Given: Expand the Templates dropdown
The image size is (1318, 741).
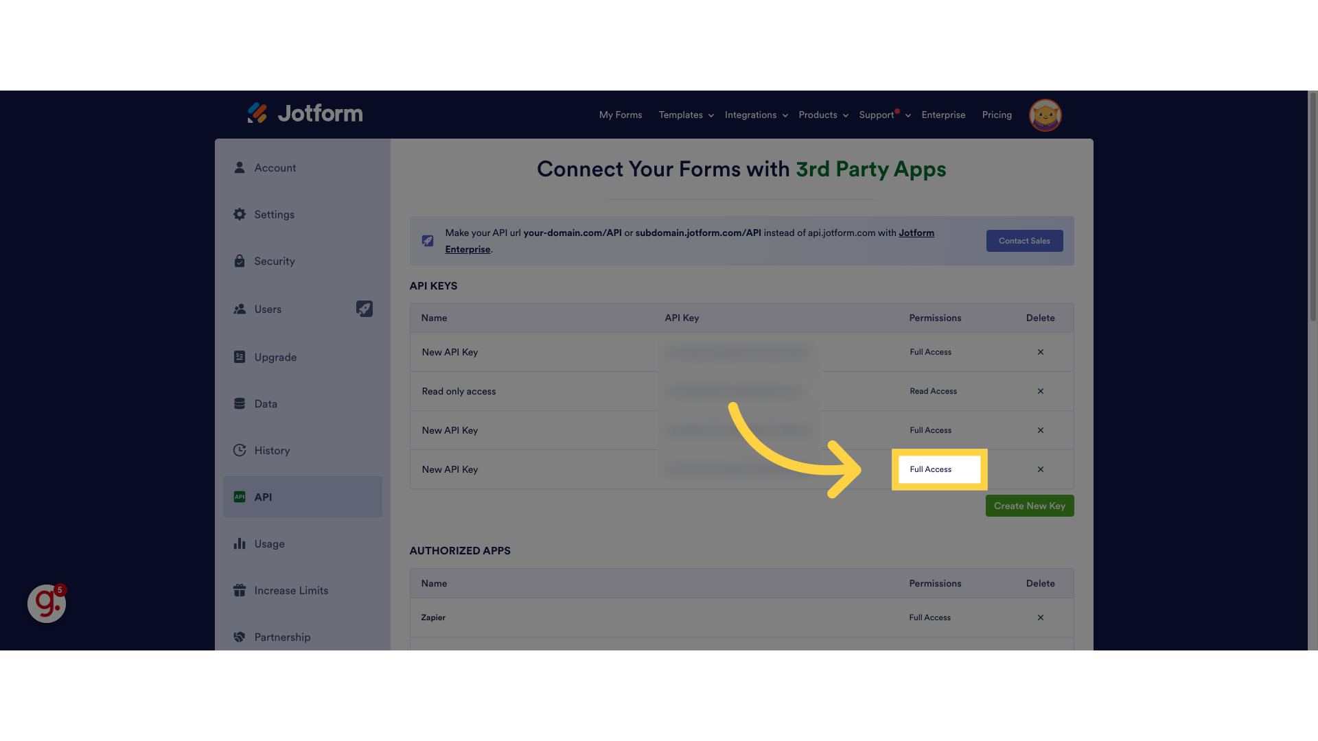Looking at the screenshot, I should (684, 115).
